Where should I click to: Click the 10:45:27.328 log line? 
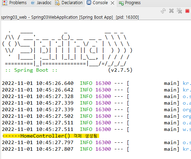pyautogui.click(x=96, y=96)
